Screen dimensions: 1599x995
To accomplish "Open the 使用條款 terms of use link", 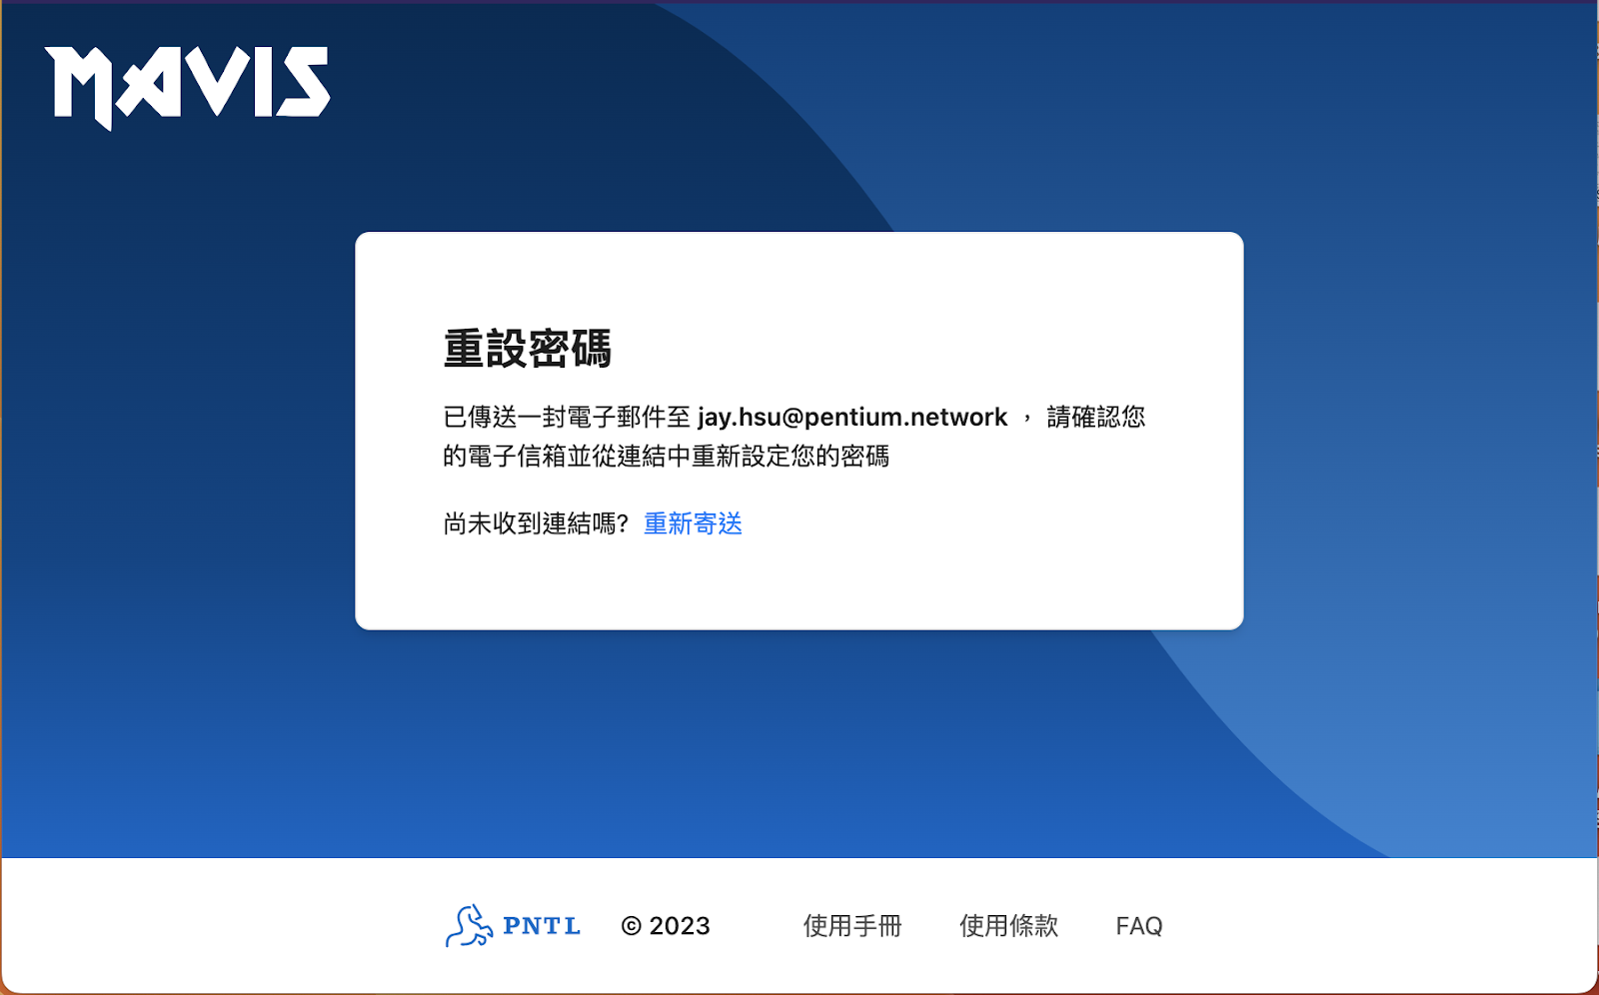I will (x=1008, y=926).
